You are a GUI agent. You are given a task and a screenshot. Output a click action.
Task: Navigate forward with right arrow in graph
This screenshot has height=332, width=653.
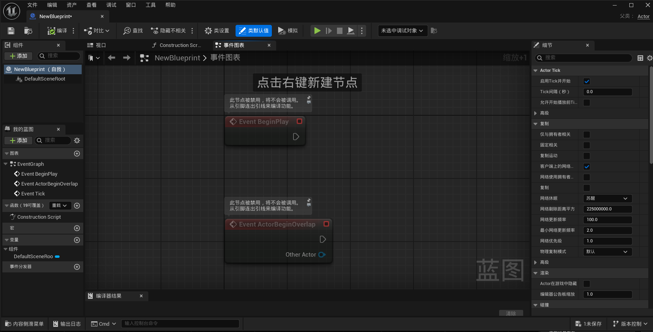[x=127, y=58]
